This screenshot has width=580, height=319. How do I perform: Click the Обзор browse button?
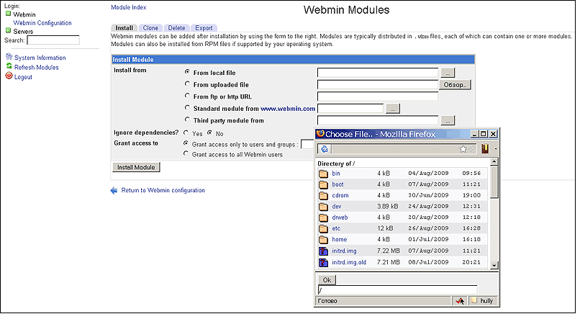455,85
